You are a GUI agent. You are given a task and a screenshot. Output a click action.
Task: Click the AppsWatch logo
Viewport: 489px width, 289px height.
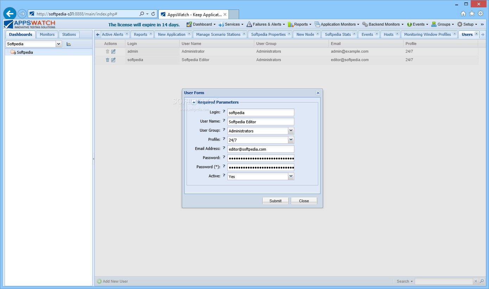click(30, 24)
